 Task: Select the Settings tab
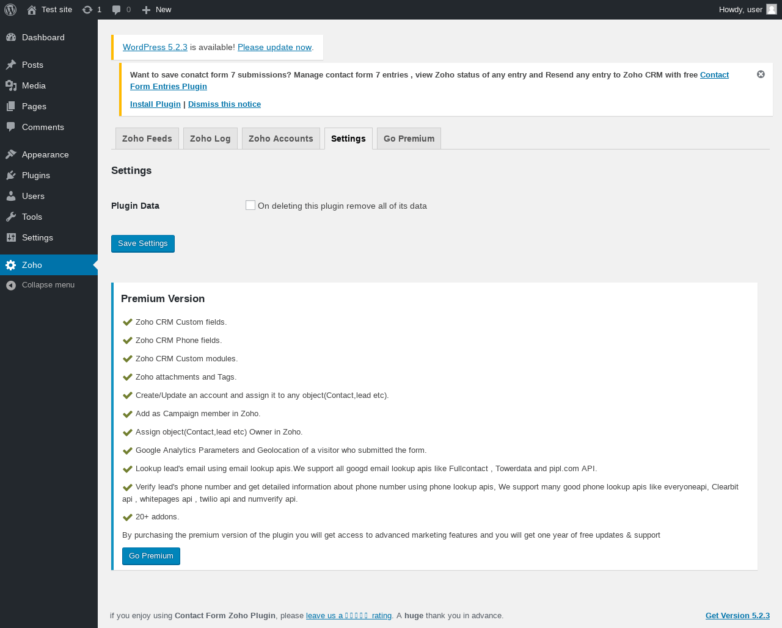pos(348,139)
